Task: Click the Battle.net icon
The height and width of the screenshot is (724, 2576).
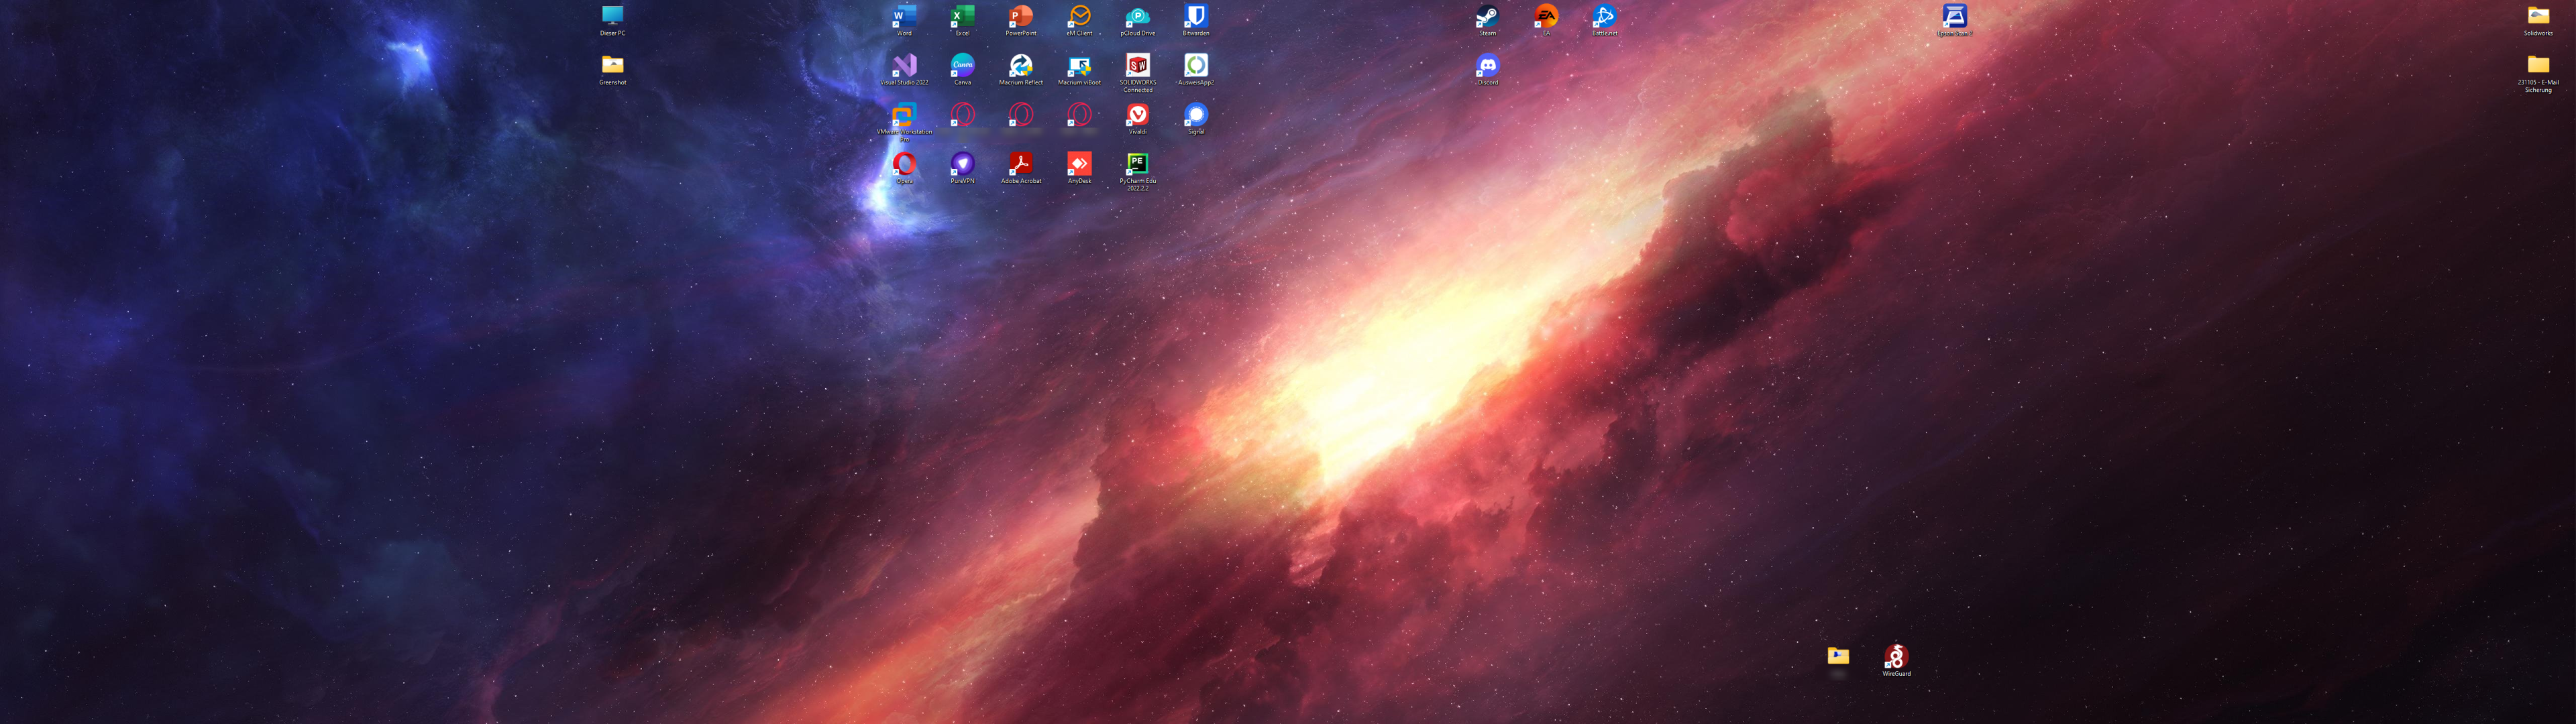Action: pos(1604,17)
